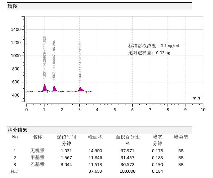Click the 总计 totals row label
Image resolution: width=213 pixels, height=178 pixels.
click(x=15, y=171)
